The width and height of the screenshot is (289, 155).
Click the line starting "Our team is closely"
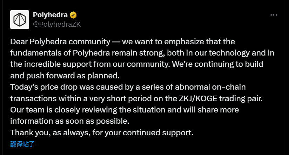pos(125,110)
